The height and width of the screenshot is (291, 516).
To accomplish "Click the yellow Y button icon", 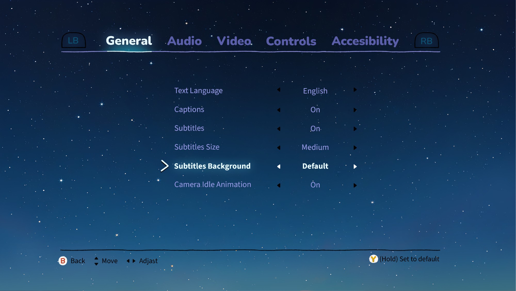I will point(373,259).
